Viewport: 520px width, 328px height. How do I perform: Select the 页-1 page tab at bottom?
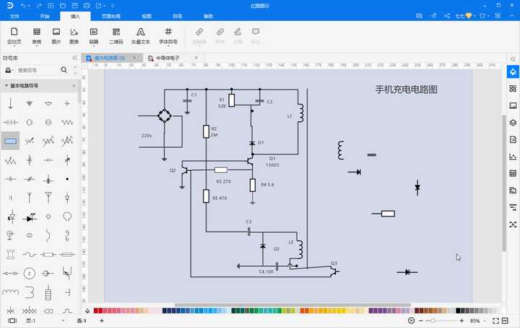82,321
